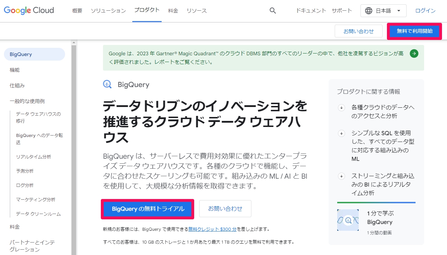Click the プロダクトに関する情報 heading
The height and width of the screenshot is (255, 447).
(369, 92)
